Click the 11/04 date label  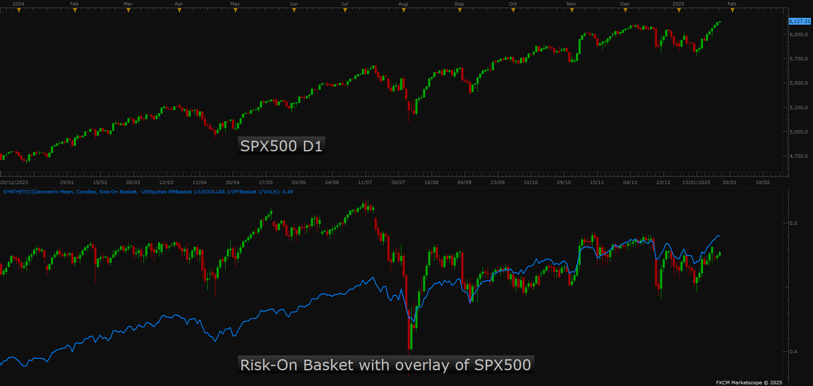(199, 182)
